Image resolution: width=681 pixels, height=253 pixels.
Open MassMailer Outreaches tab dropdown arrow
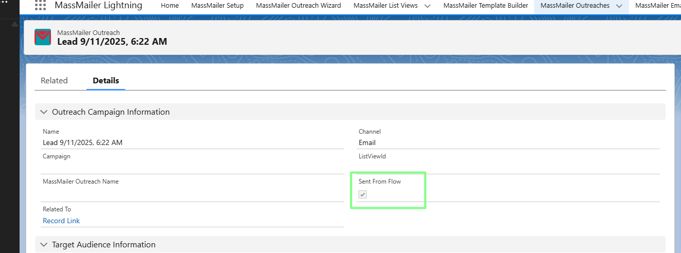619,6
